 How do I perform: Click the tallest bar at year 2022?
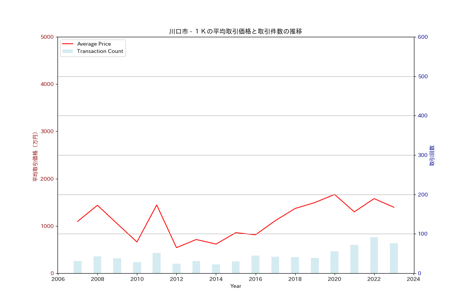click(374, 255)
